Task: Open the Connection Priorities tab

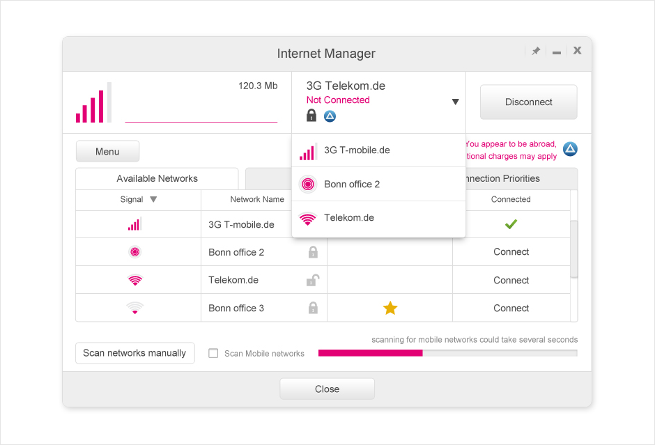Action: 521,179
